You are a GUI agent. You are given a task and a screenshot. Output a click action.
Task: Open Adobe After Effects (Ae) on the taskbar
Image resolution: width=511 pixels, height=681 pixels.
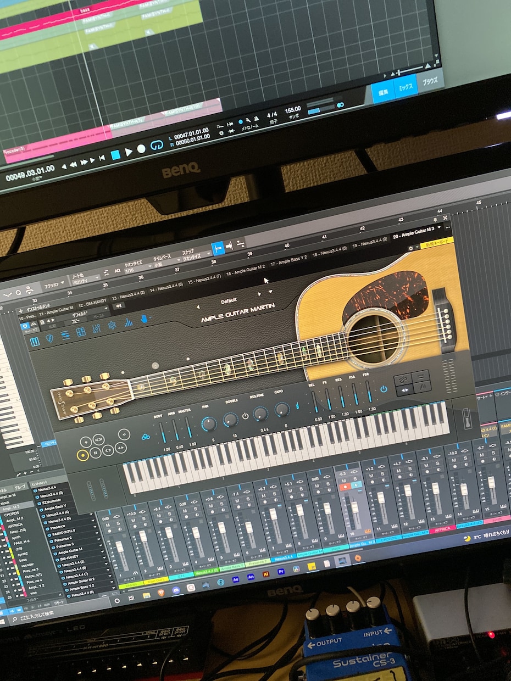pyautogui.click(x=236, y=579)
